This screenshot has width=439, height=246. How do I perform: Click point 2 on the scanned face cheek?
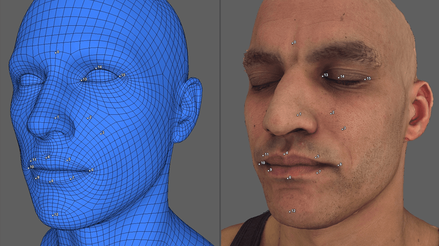(331, 114)
